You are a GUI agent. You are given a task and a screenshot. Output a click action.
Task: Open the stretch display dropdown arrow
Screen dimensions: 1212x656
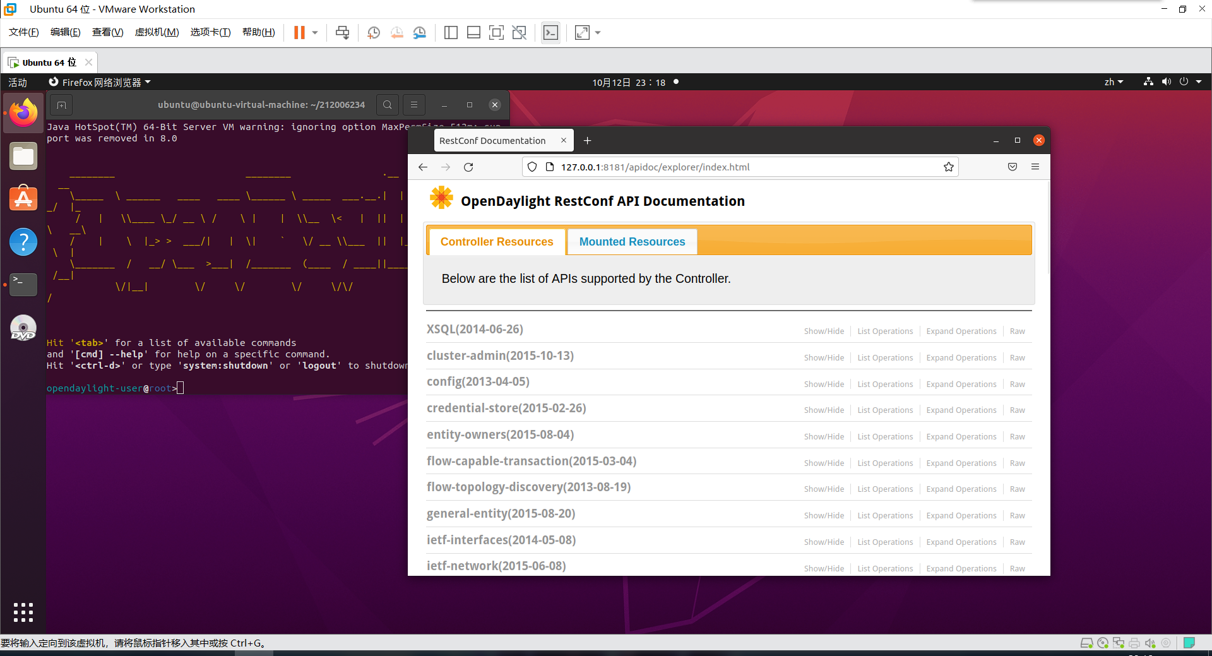point(598,33)
